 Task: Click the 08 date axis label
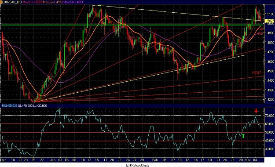(x=74, y=160)
